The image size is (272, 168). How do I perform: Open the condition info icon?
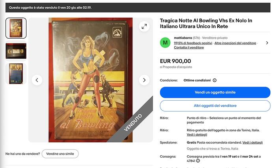point(214,80)
